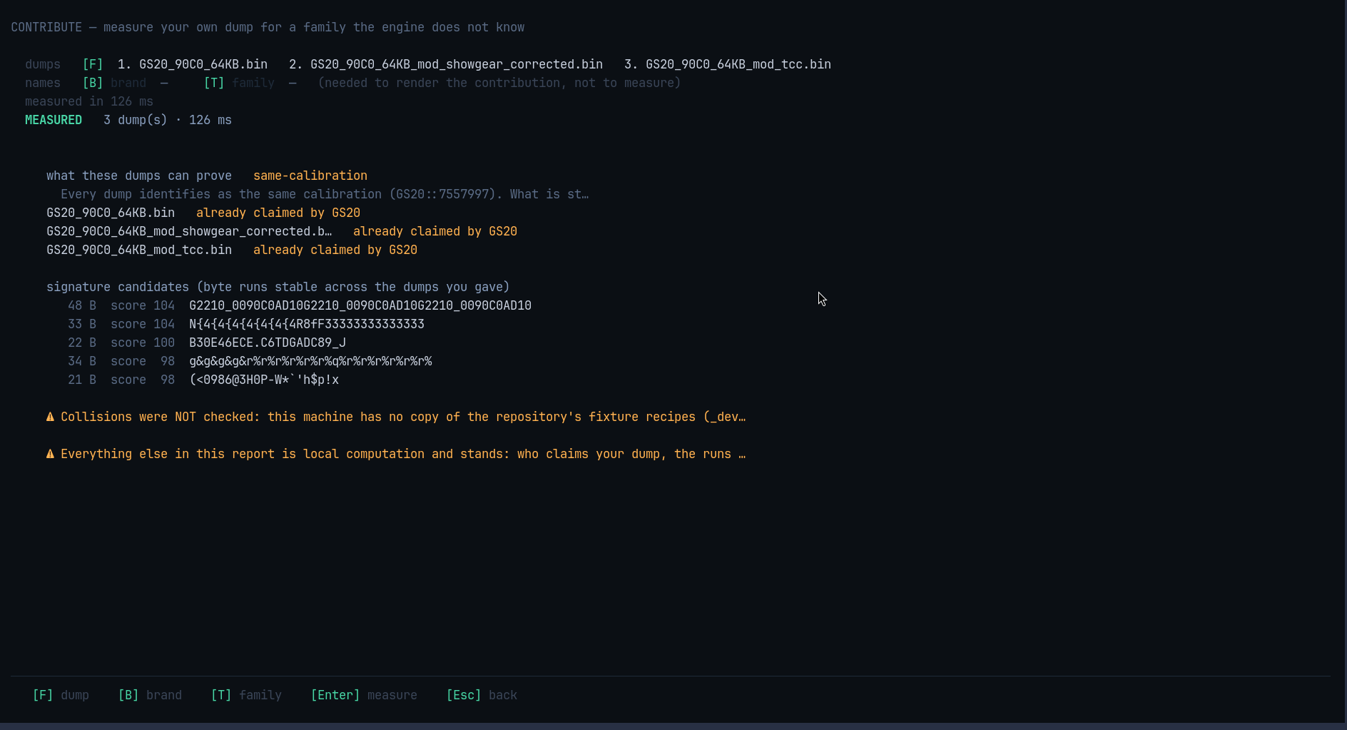
Task: Click the [F] dump shortcut in bottom bar
Action: coord(61,695)
